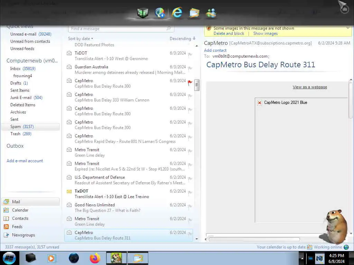Open the Outbox section
The height and width of the screenshot is (265, 354).
pyautogui.click(x=15, y=146)
